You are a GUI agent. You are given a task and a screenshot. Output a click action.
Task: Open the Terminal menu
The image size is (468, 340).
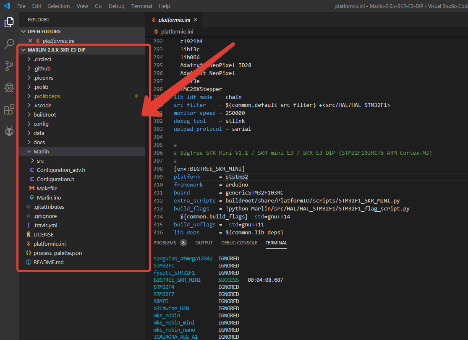[x=141, y=6]
